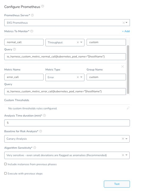Enable Include instances from previous phases
The height and width of the screenshot is (191, 157).
point(6,164)
